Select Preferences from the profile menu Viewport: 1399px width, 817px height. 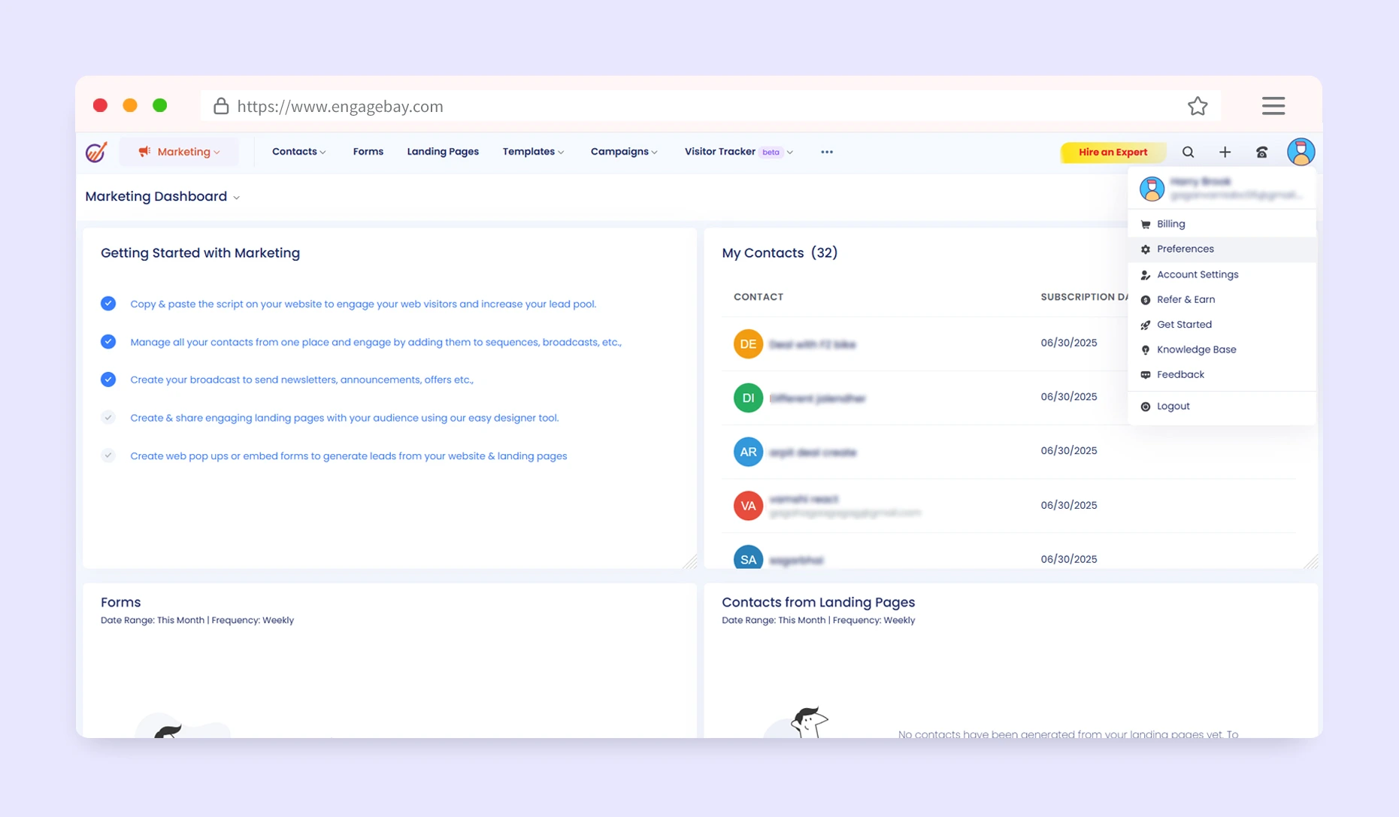1185,249
